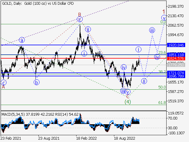Select the Fibonacci 38.2 level label
The width and height of the screenshot is (189, 142).
[162, 72]
